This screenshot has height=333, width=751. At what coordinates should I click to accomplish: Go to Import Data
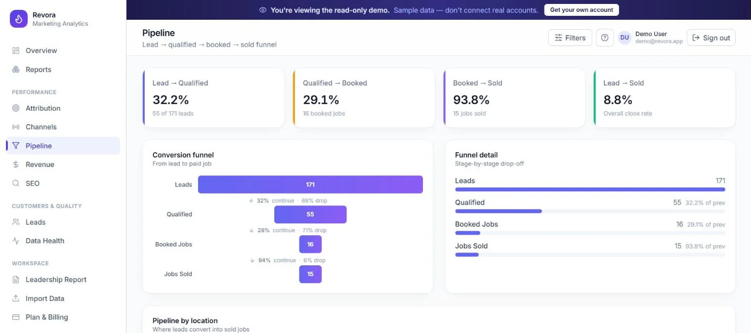[63, 298]
